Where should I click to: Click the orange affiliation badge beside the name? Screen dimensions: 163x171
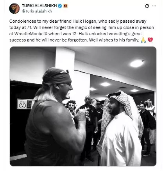pos(65,6)
